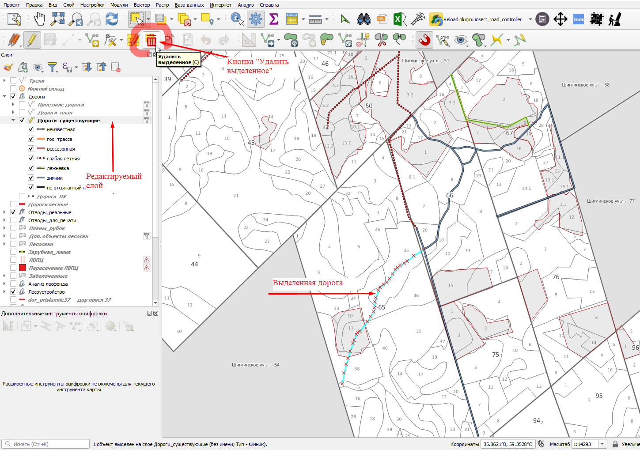Open the Вектор menu

click(x=142, y=5)
